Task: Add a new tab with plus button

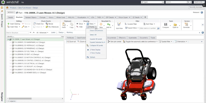Action: point(145,17)
